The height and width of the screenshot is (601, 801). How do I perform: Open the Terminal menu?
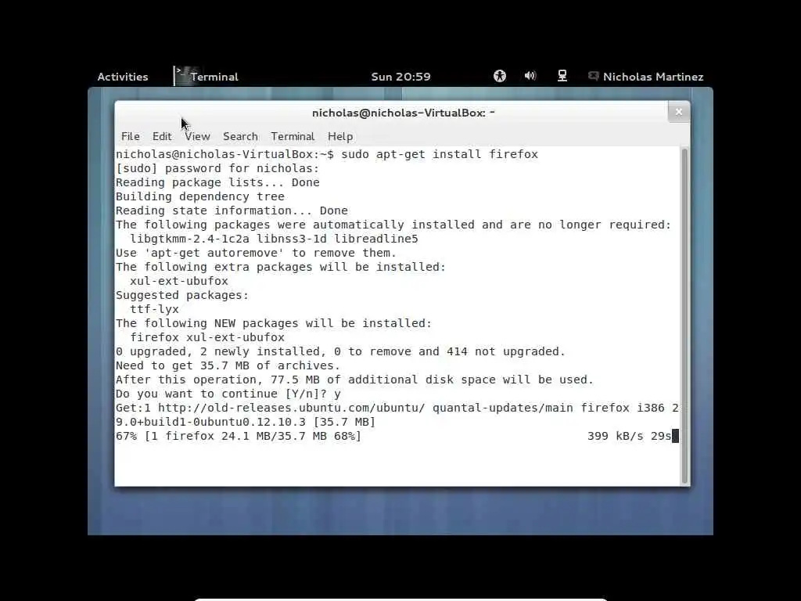pos(293,136)
